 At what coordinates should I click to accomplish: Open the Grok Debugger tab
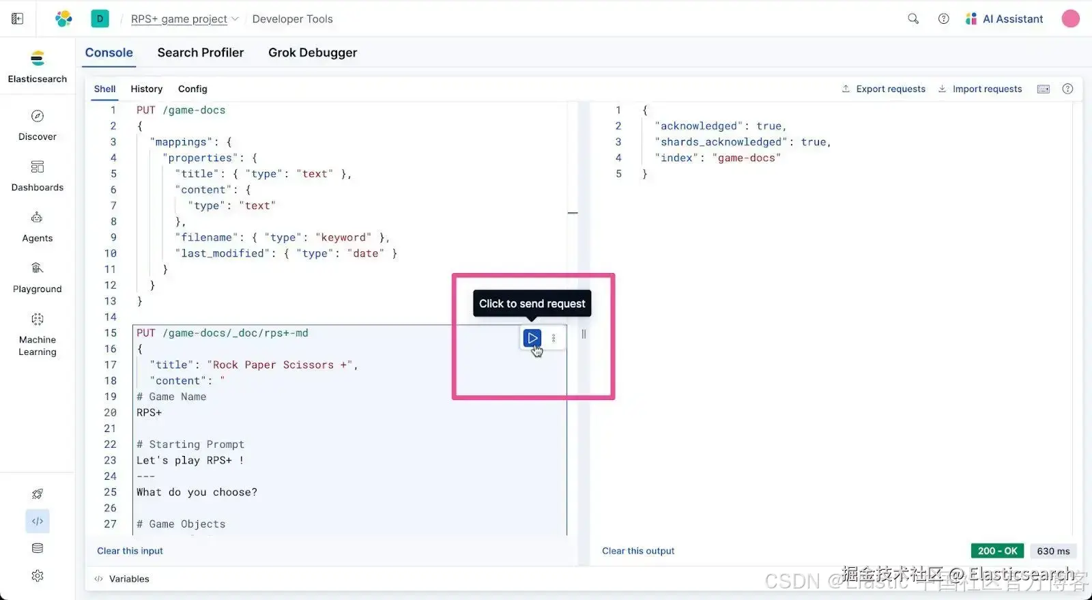313,53
